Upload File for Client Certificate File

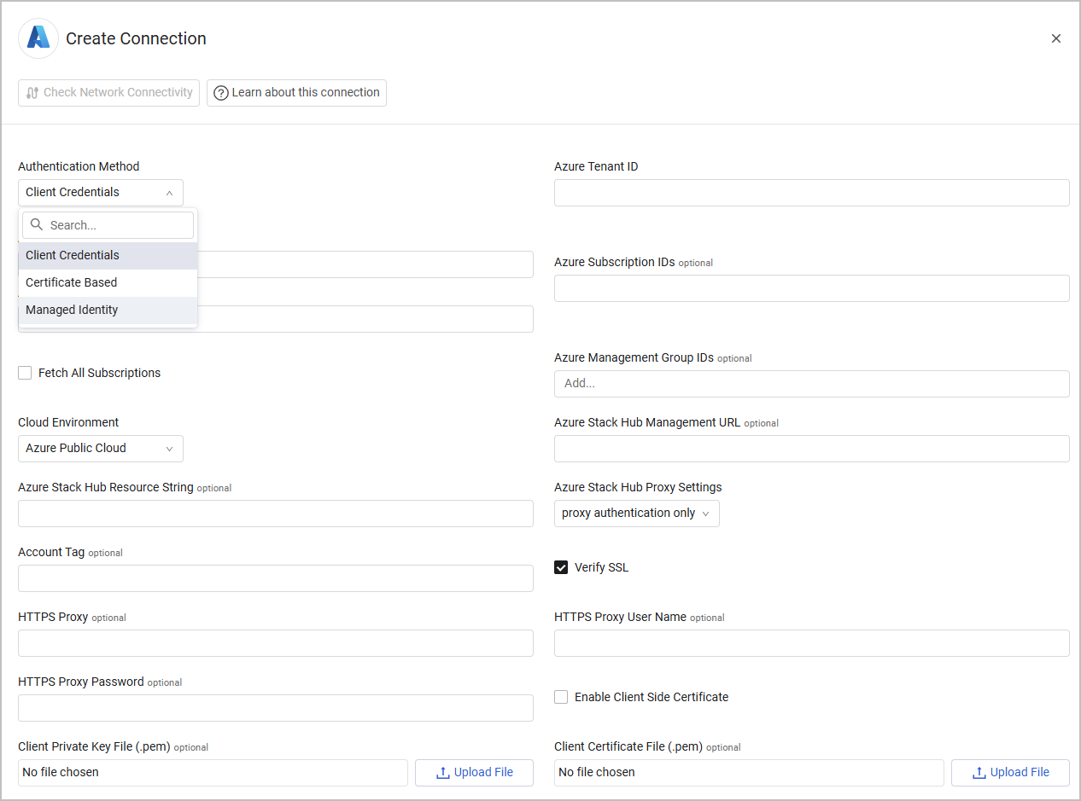[1010, 773]
